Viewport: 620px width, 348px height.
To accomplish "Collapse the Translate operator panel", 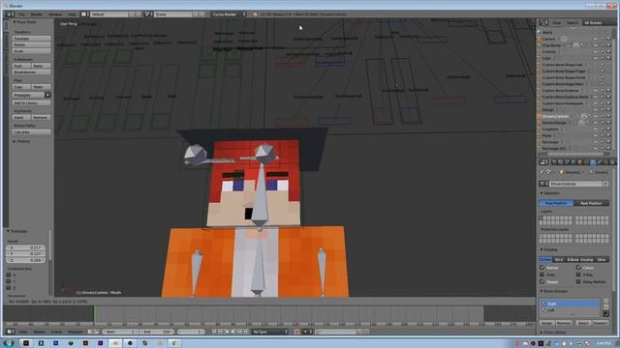I will tap(9, 231).
